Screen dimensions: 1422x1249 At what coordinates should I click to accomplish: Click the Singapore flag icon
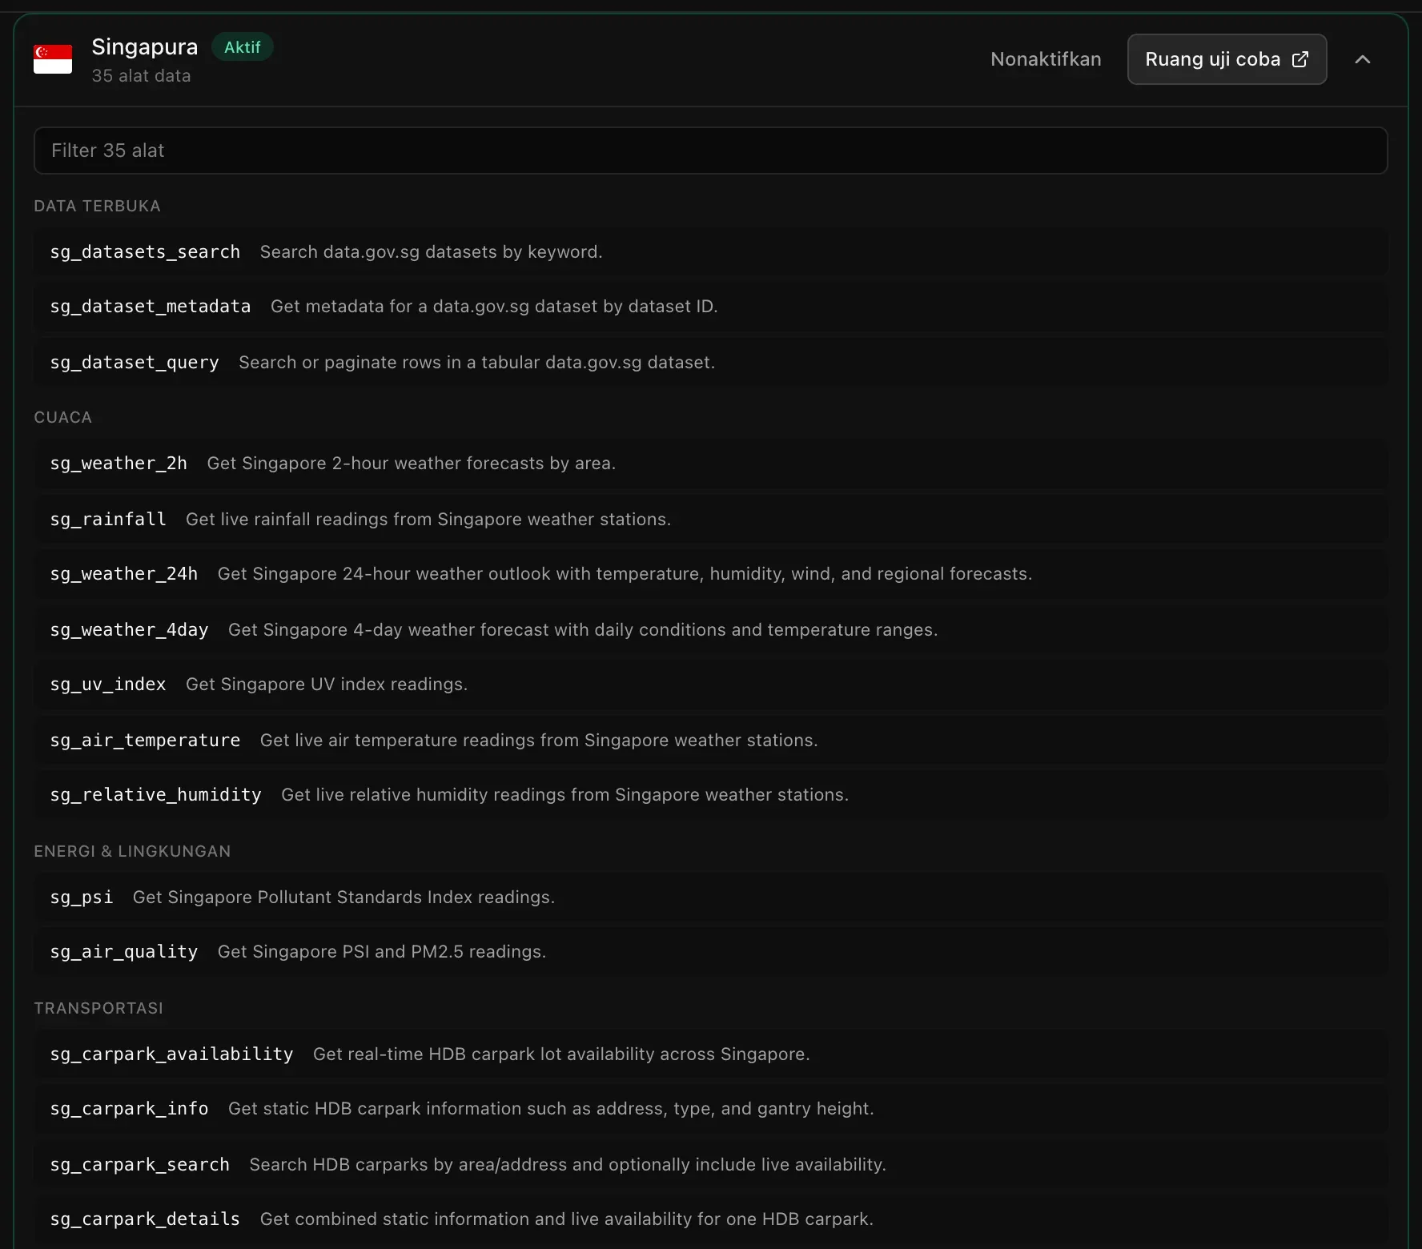[53, 59]
